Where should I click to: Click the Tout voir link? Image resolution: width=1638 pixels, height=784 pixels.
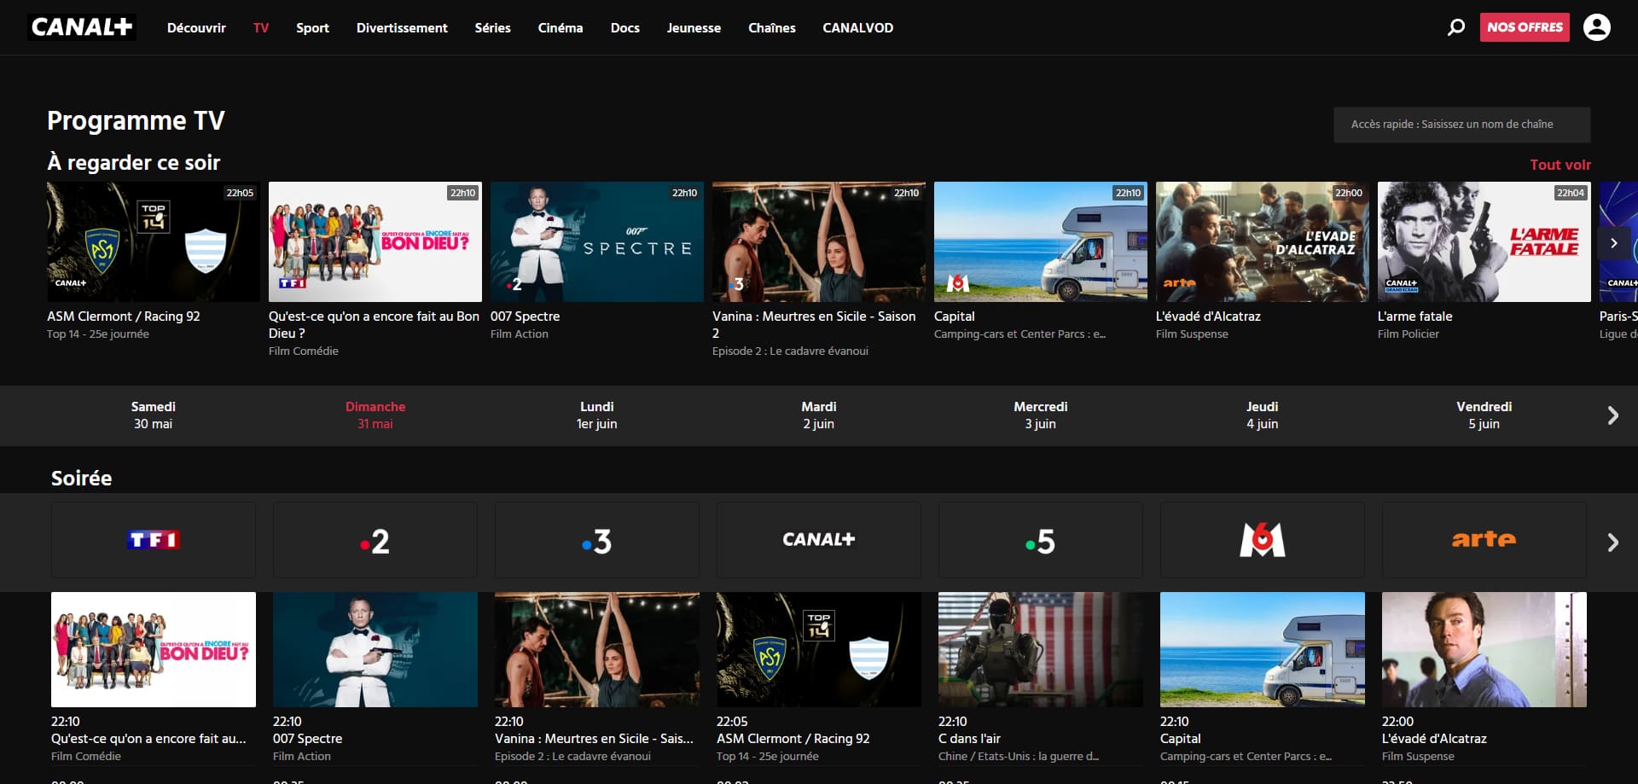pos(1560,165)
